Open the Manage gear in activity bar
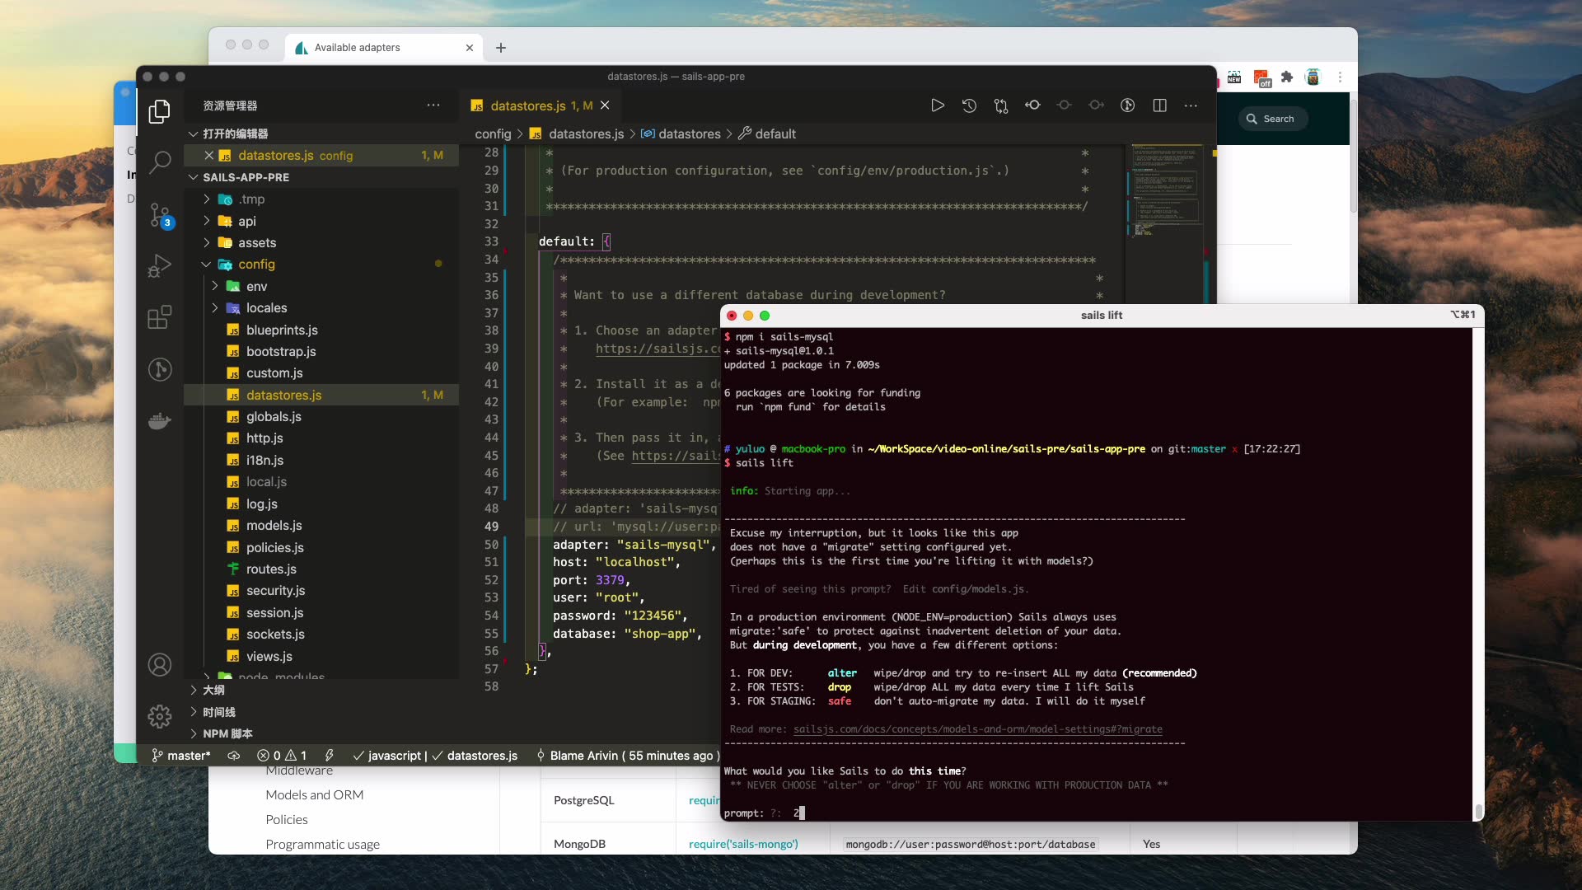The width and height of the screenshot is (1582, 890). (160, 716)
